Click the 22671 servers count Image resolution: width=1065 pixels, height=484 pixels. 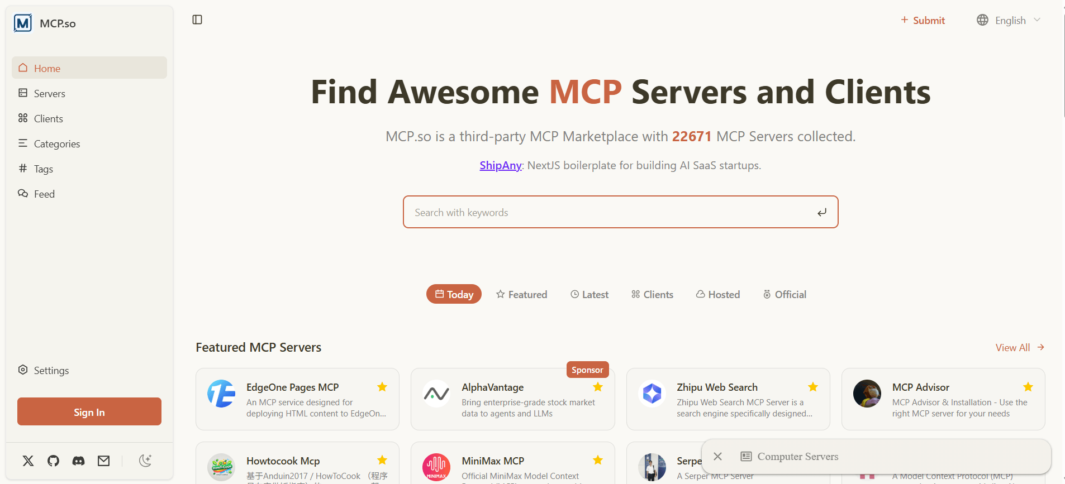(x=692, y=136)
